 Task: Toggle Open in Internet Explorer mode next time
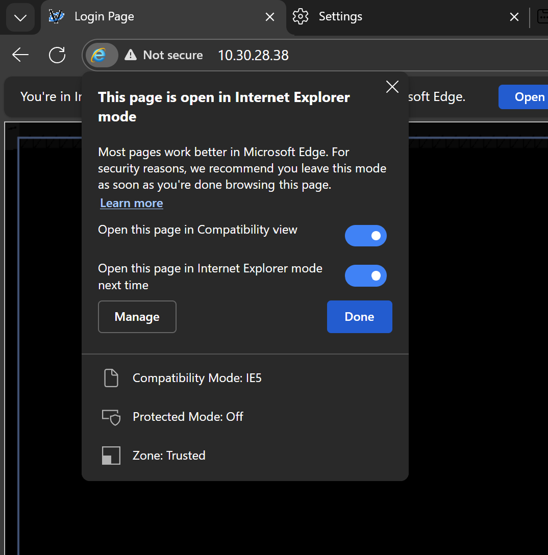pyautogui.click(x=366, y=276)
